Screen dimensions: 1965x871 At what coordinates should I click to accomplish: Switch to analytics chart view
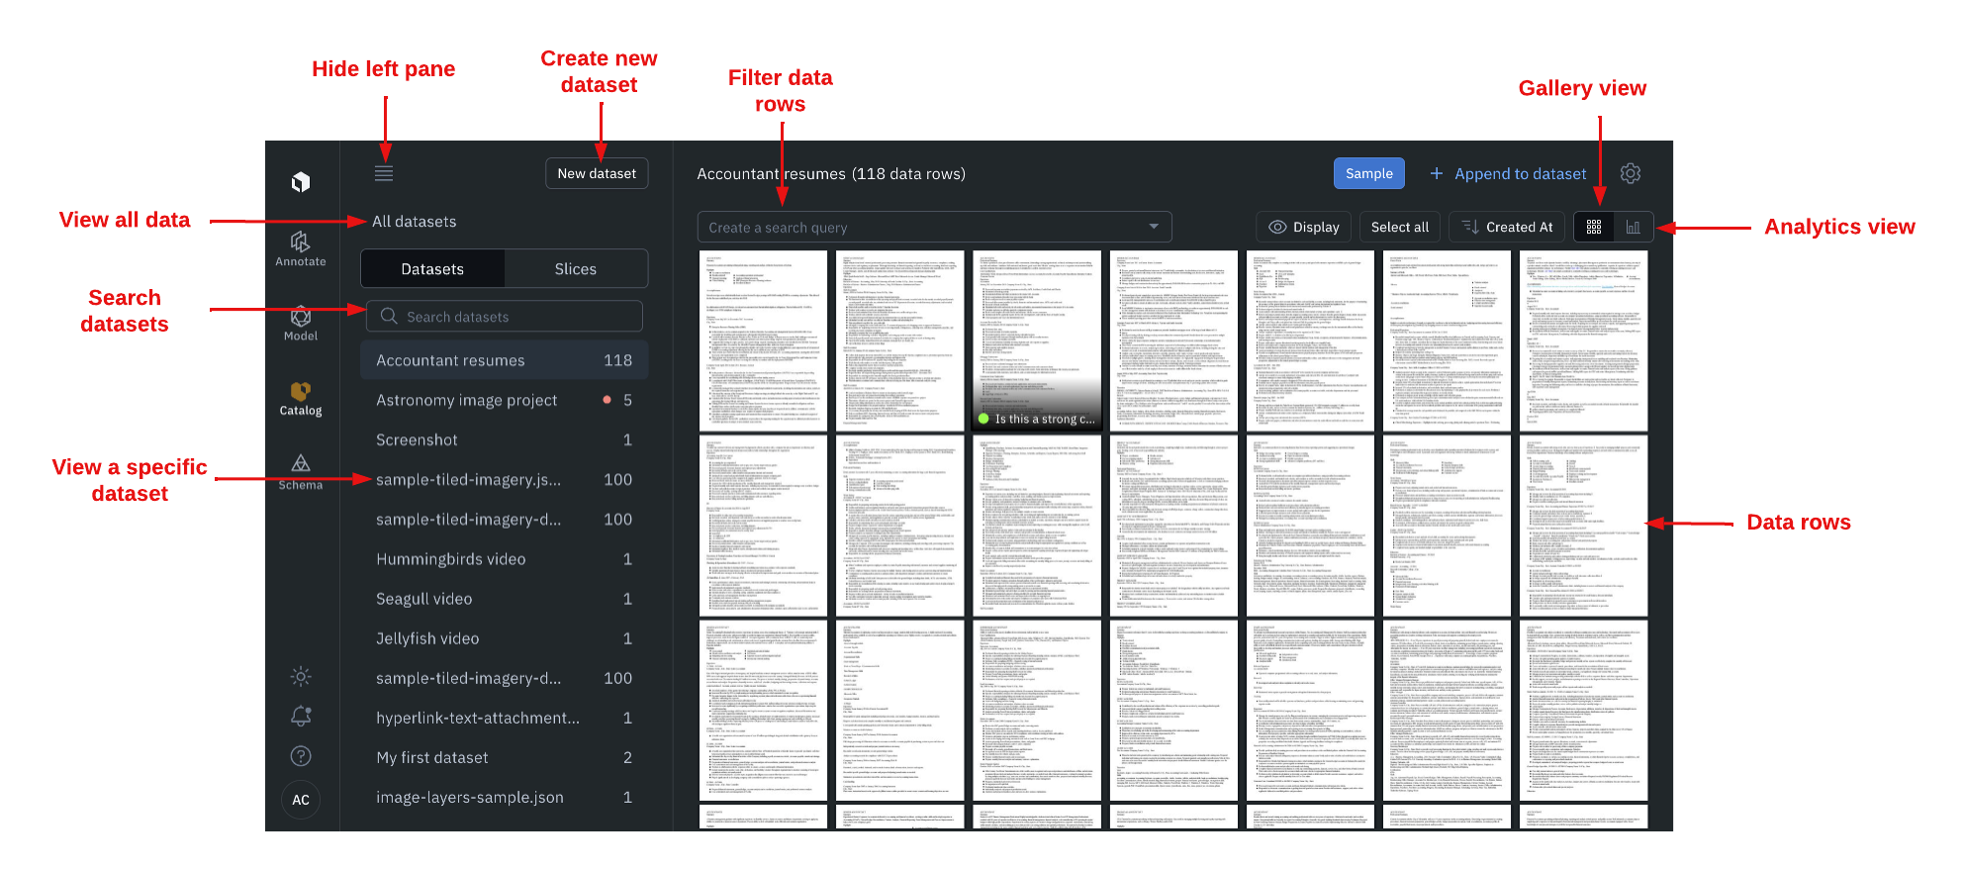point(1633,227)
